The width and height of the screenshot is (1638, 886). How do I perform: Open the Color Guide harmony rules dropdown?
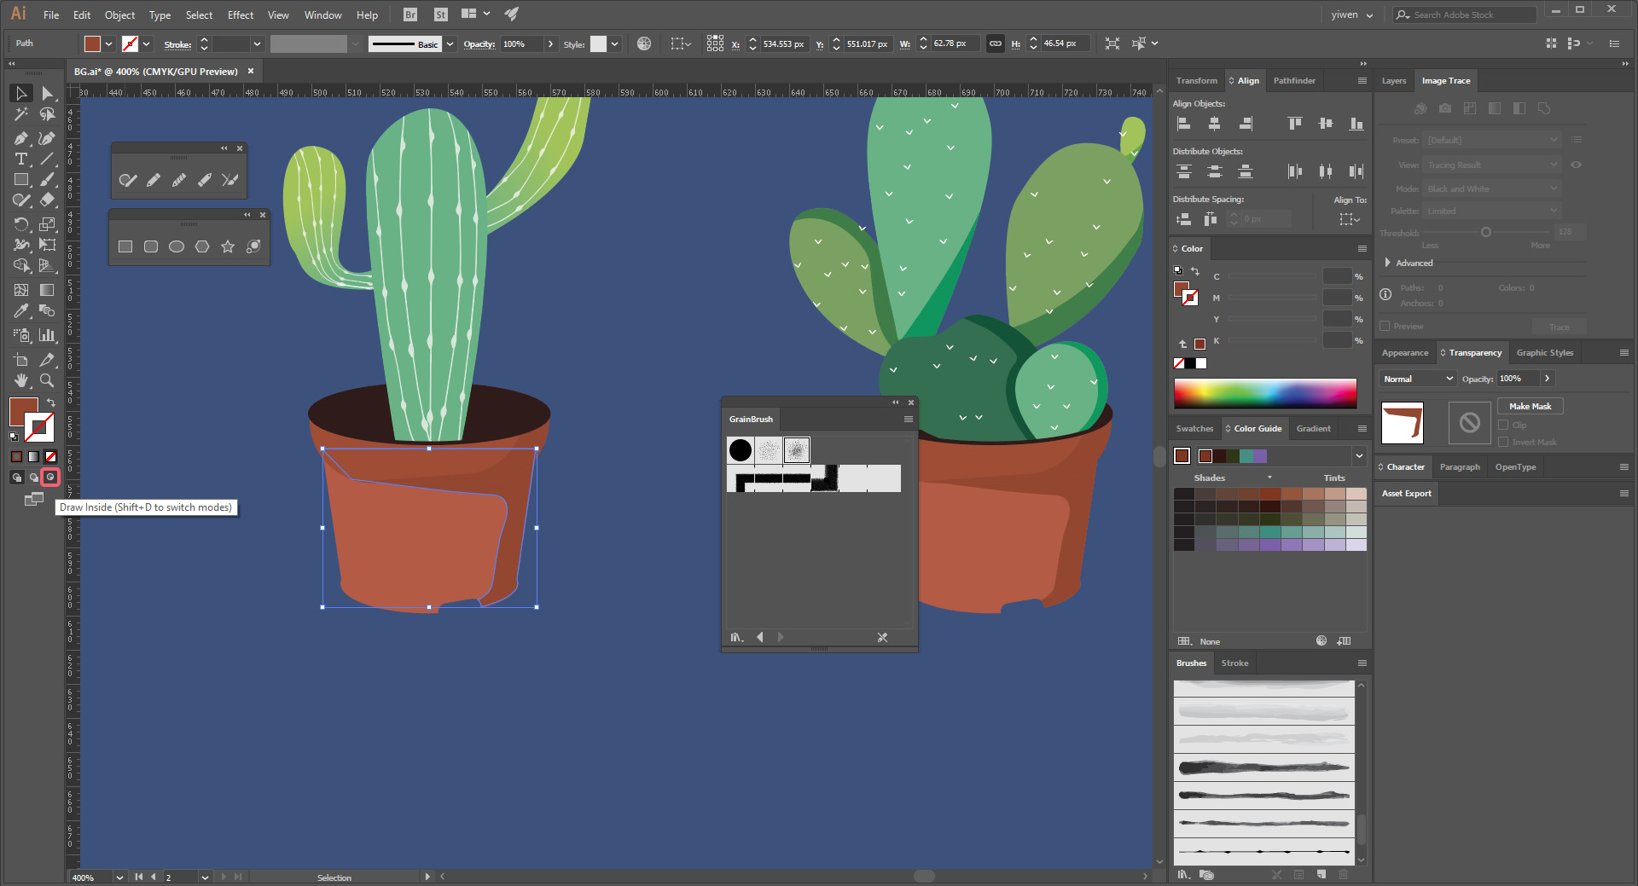pos(1359,456)
